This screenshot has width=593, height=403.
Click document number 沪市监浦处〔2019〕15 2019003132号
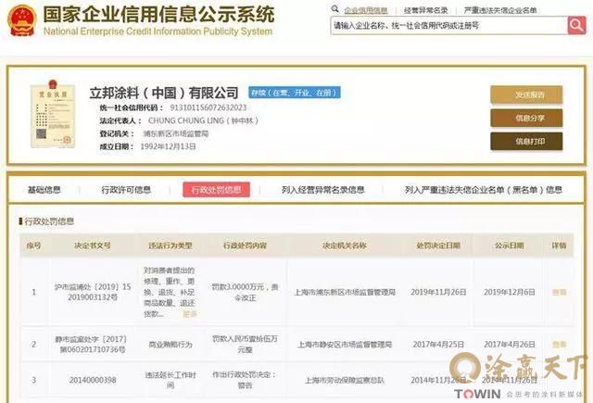point(93,292)
